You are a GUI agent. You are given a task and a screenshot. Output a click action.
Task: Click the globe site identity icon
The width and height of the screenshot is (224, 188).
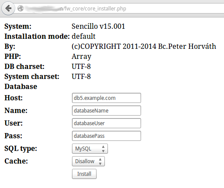click(x=21, y=8)
